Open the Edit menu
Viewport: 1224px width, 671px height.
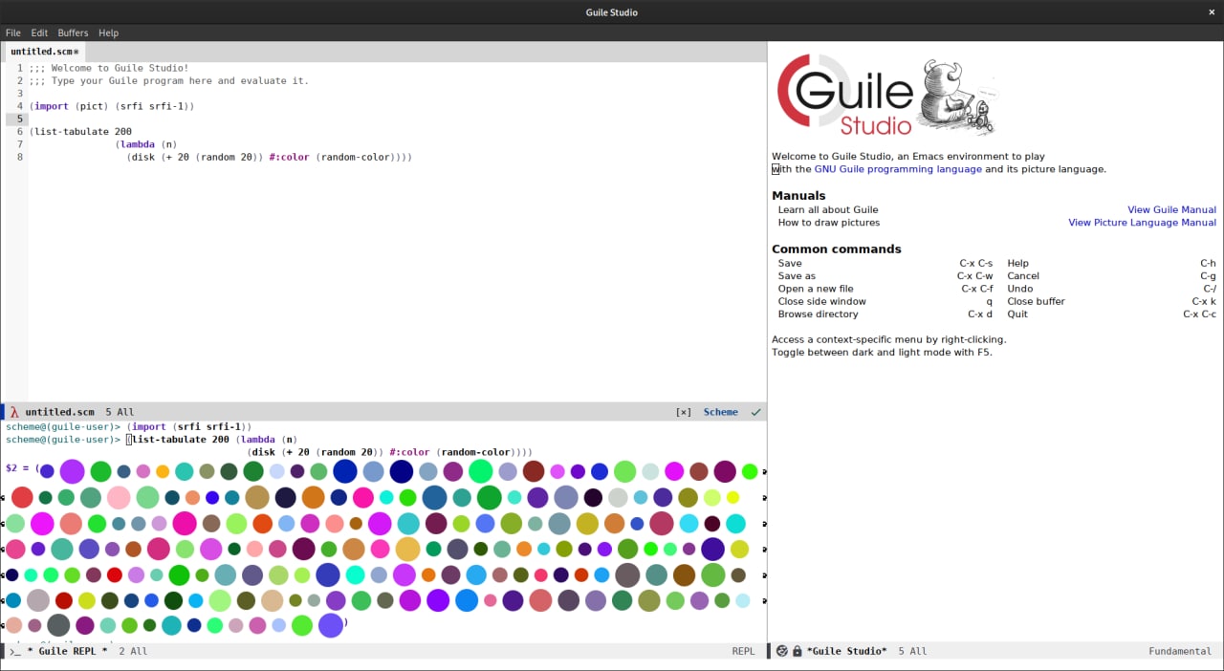pyautogui.click(x=39, y=32)
